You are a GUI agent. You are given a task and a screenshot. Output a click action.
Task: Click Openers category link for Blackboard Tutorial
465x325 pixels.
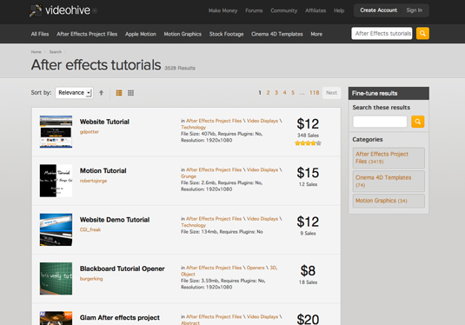(256, 268)
